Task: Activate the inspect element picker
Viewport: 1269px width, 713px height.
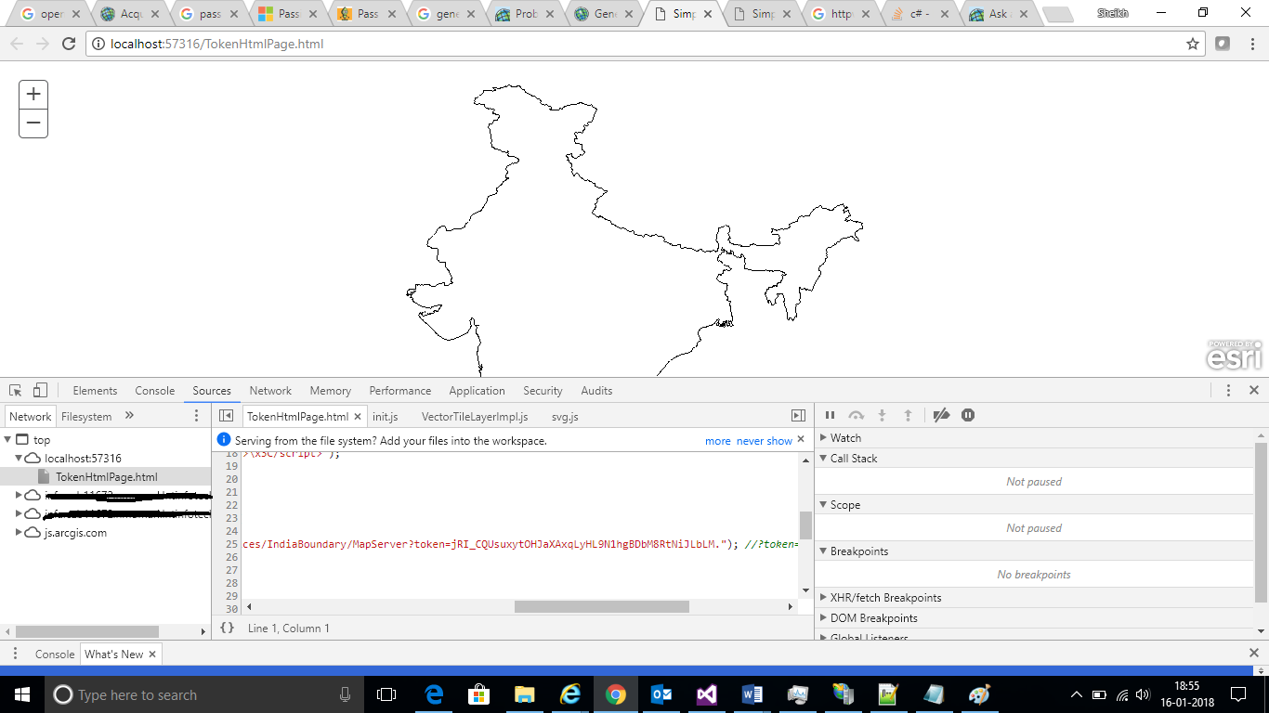Action: (16, 391)
